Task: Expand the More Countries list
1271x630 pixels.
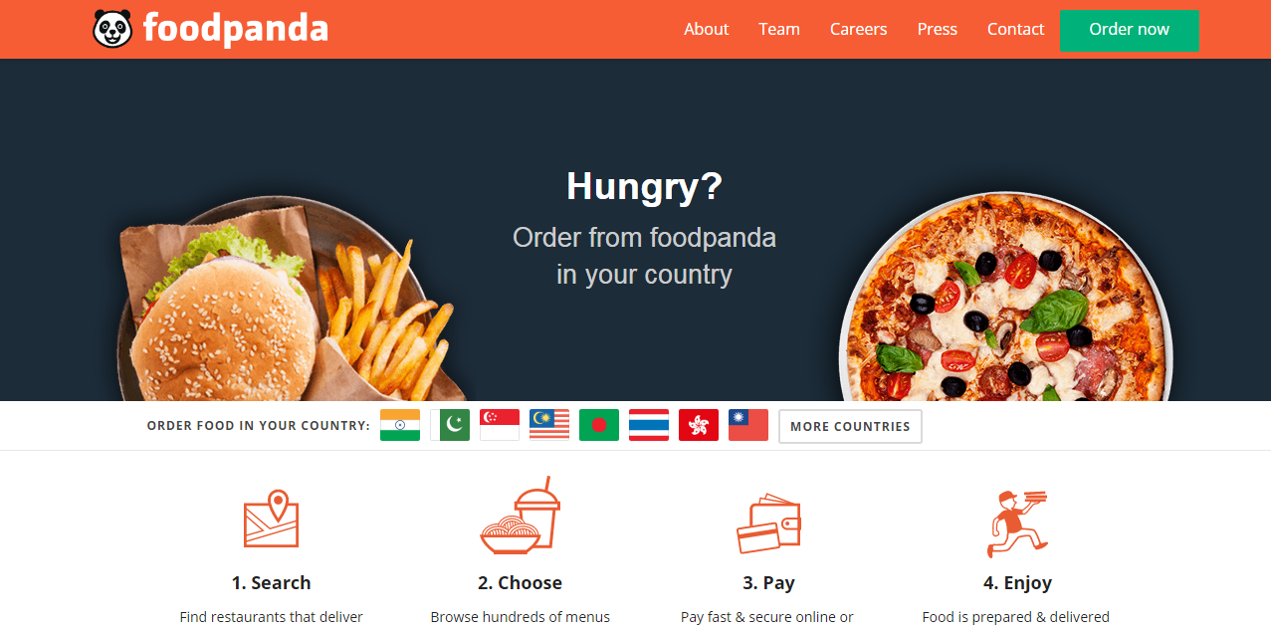Action: (850, 426)
